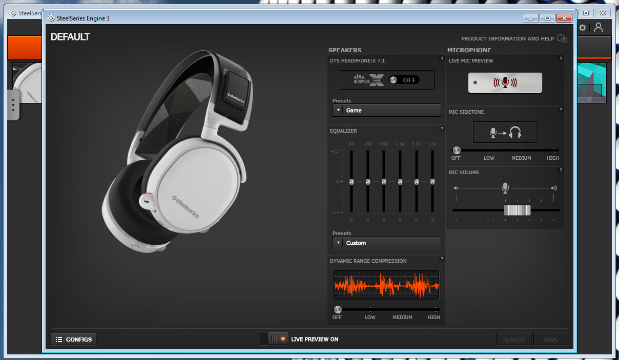
Task: Click the DTS Headphone:X help question mark
Action: pyautogui.click(x=442, y=58)
